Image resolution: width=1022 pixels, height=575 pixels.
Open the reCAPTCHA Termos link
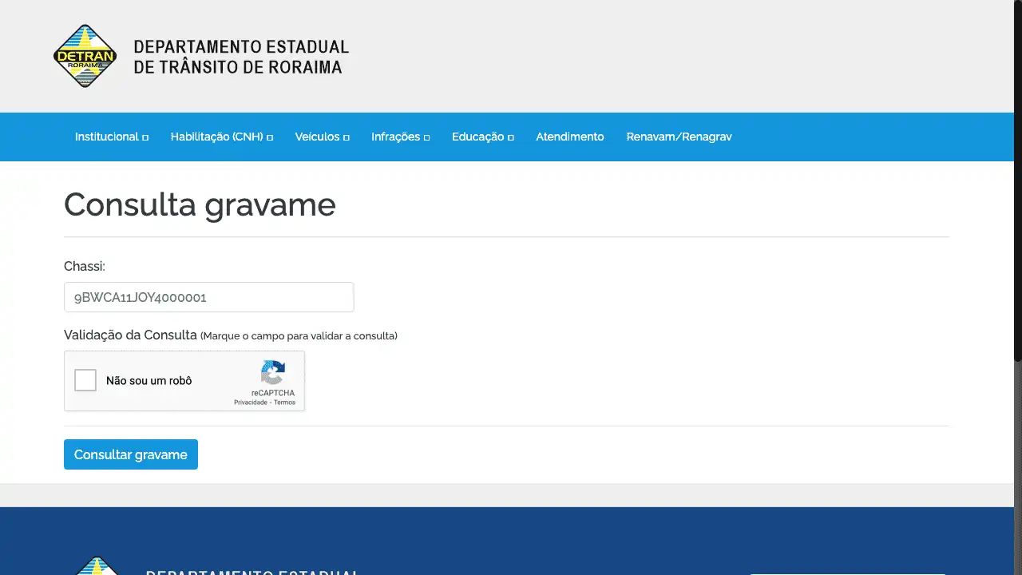click(285, 402)
